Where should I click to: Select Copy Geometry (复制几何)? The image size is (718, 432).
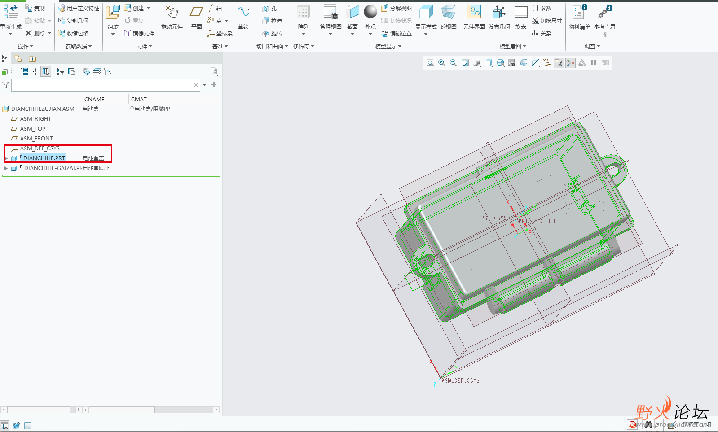click(x=73, y=21)
